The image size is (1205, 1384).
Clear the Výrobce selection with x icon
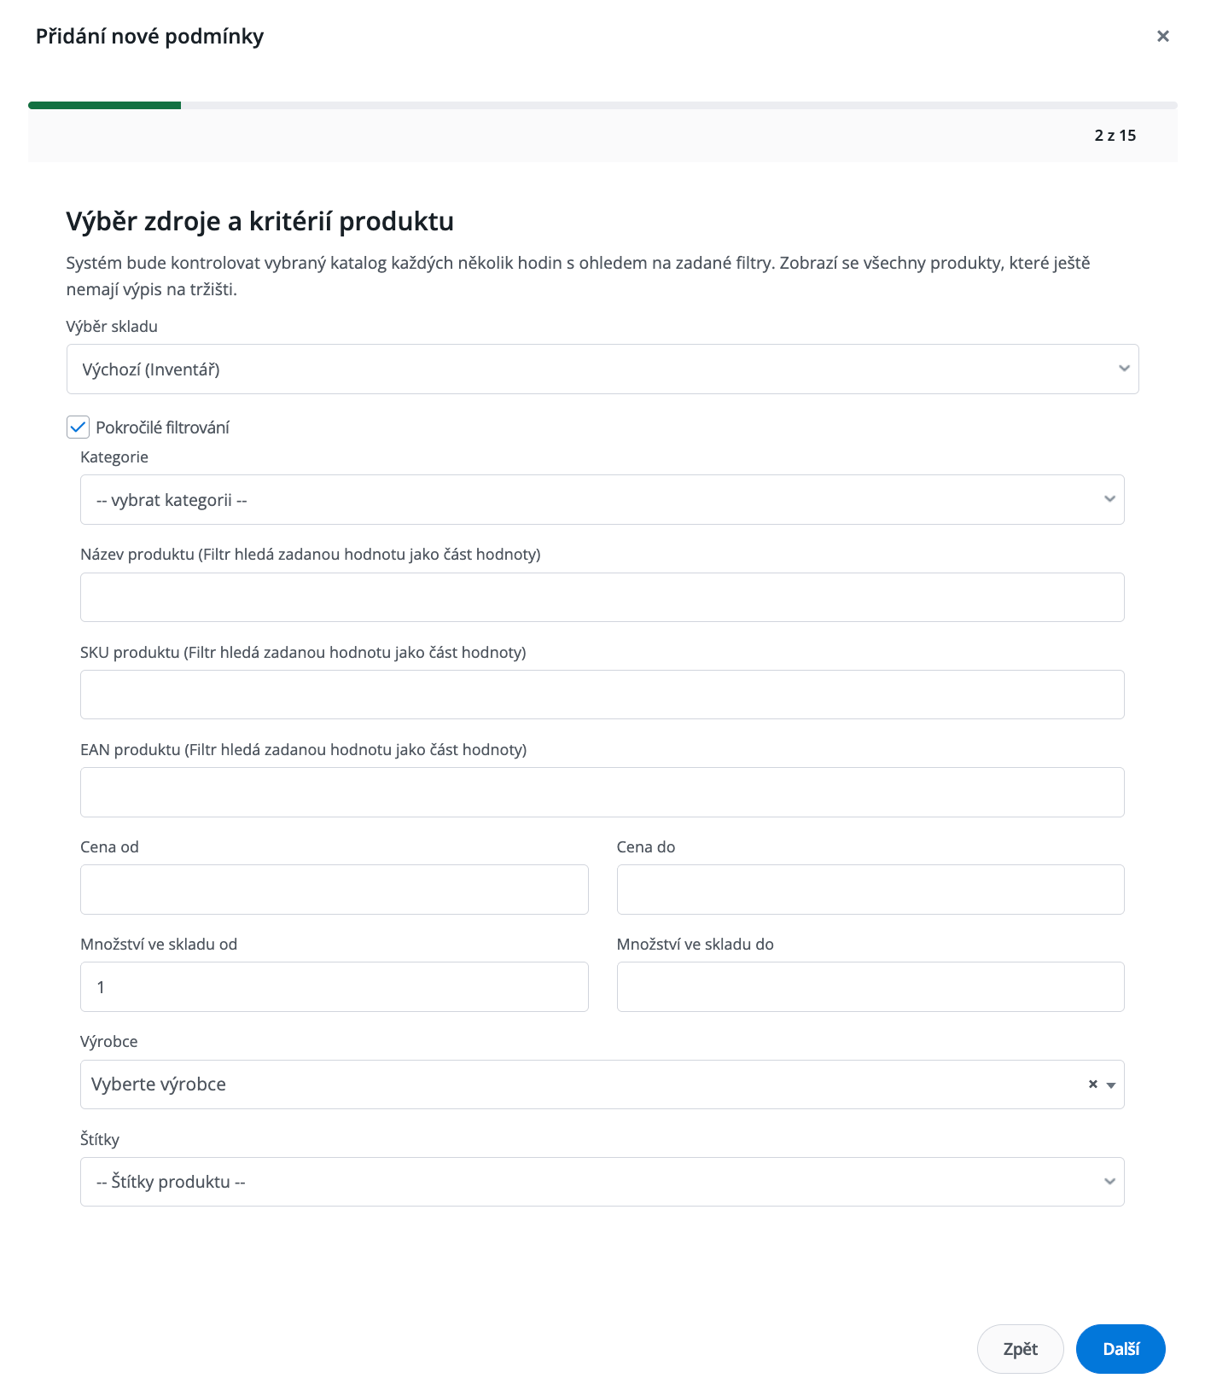[1092, 1085]
